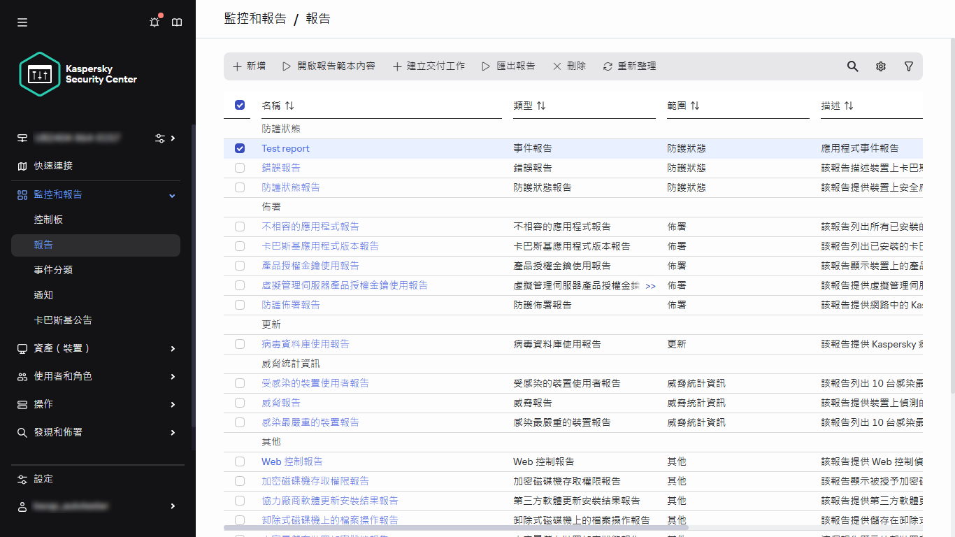Click the 新增 button to add a report
This screenshot has width=955, height=537.
249,66
